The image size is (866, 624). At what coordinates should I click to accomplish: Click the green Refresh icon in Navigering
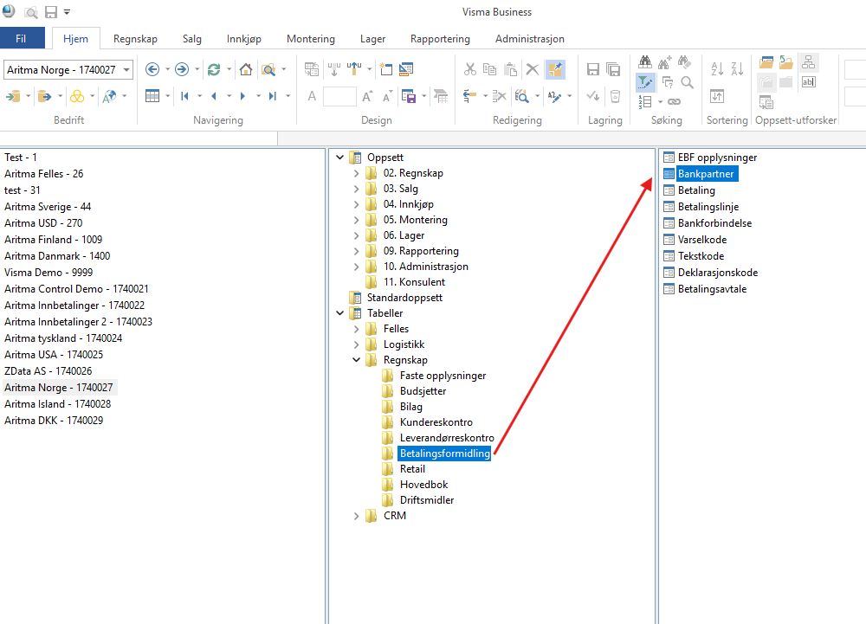tap(213, 69)
